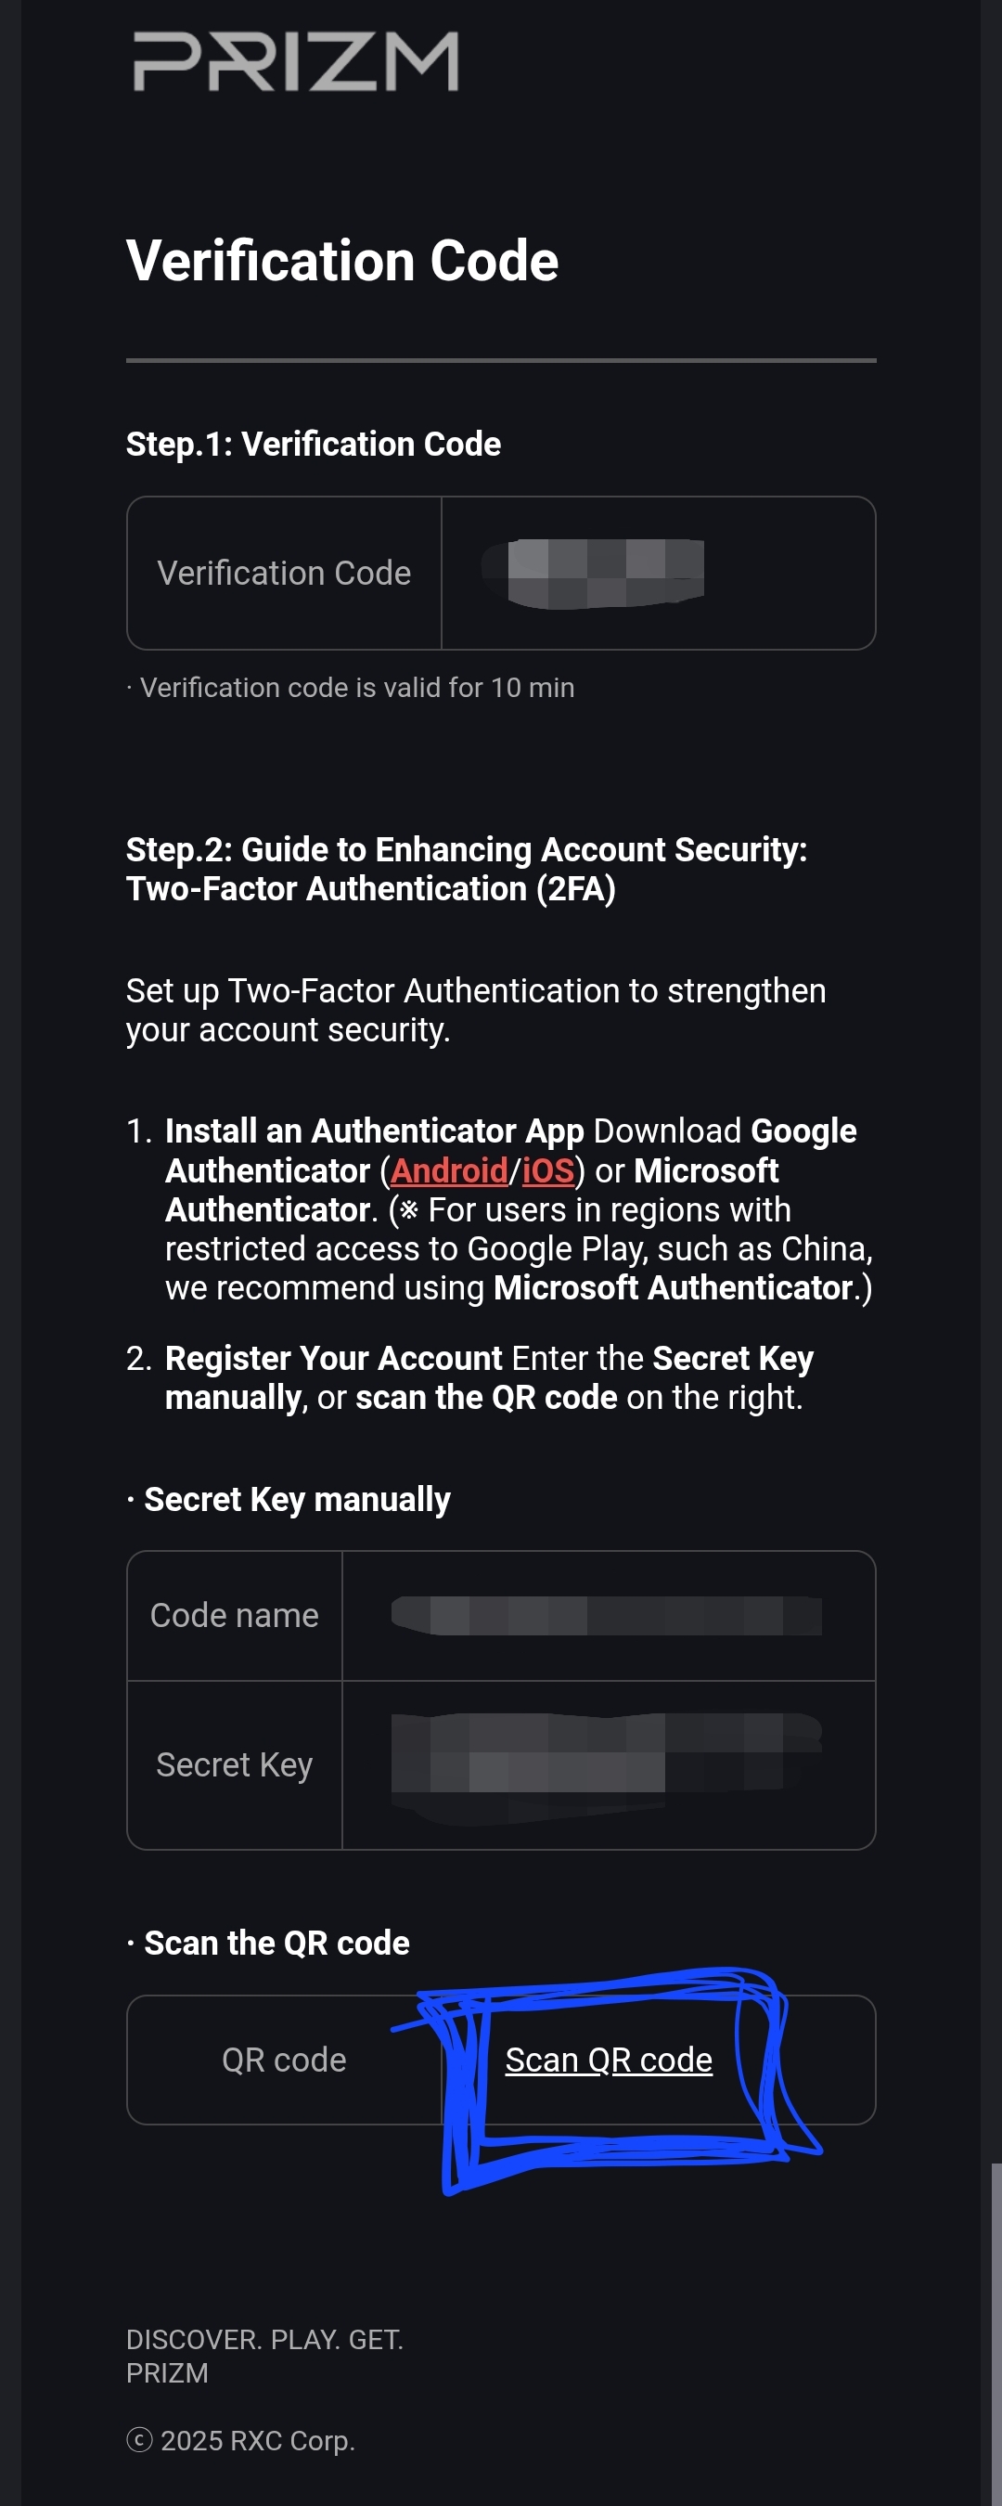Click the Step.2 Two-Factor Authentication heading
This screenshot has height=2506, width=1002.
click(467, 869)
